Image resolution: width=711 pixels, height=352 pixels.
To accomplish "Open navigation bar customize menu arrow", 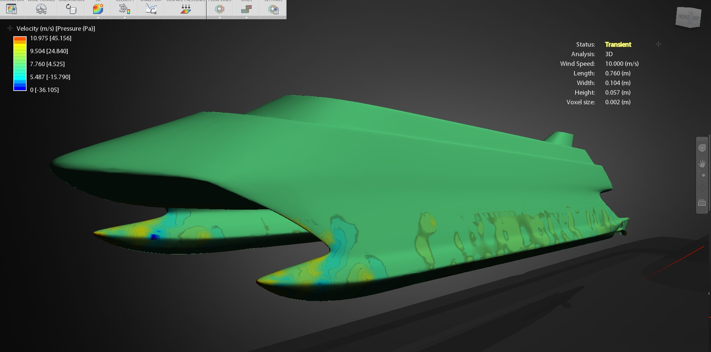I will (706, 211).
